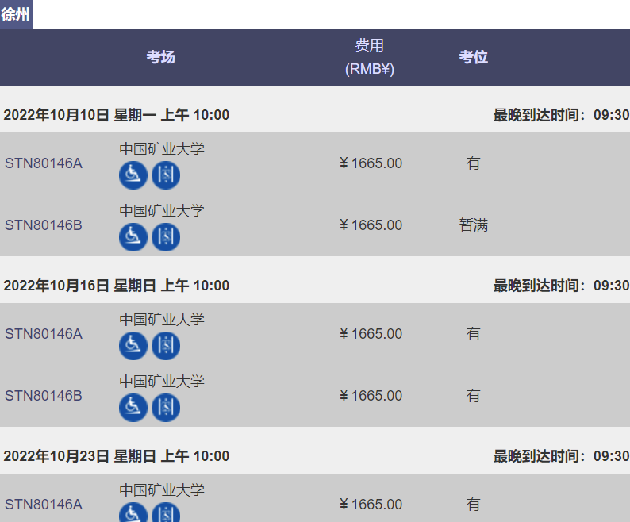The width and height of the screenshot is (630, 522).
Task: Click accessible elevator icon for Oct 16 STN80146A
Action: point(166,346)
